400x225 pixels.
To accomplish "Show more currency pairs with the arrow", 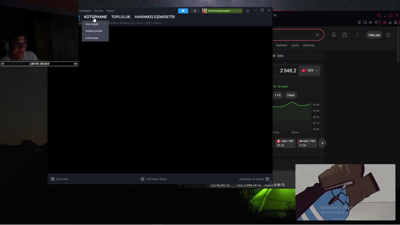I will (x=322, y=143).
